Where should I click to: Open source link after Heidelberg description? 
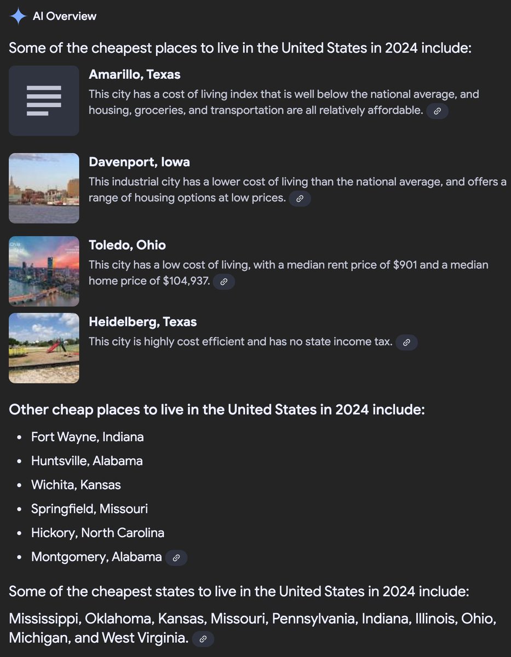click(x=406, y=343)
